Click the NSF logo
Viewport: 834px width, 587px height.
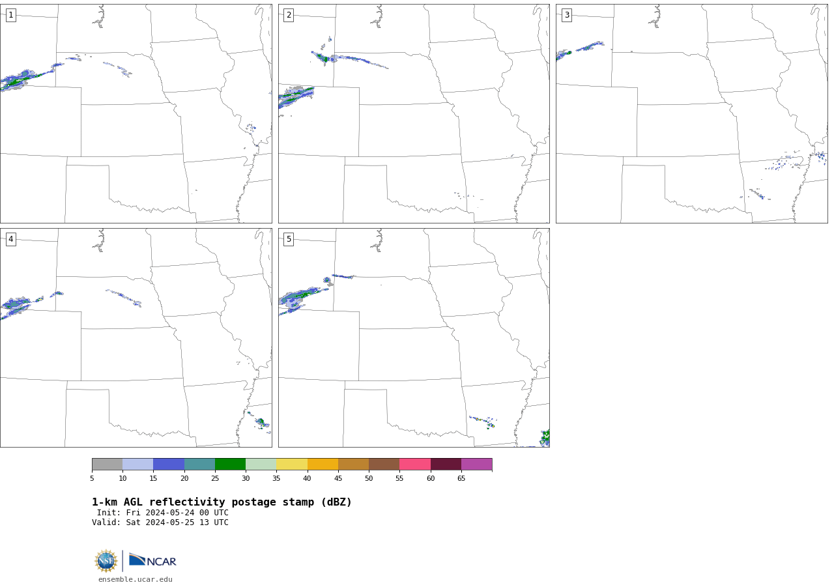[x=106, y=561]
